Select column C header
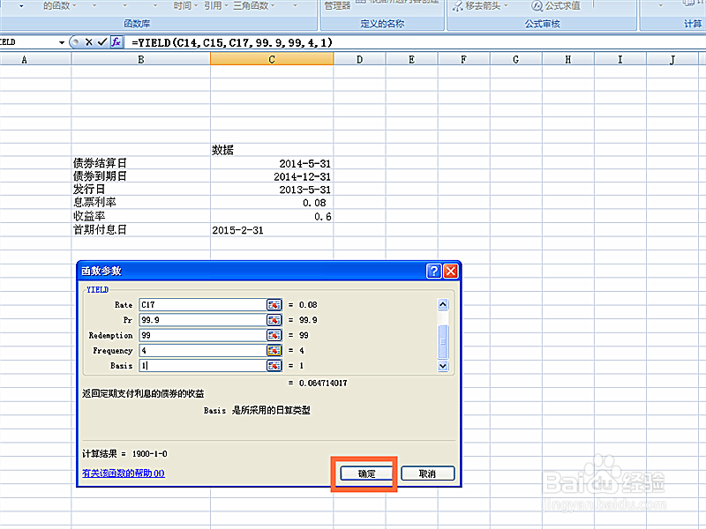This screenshot has height=529, width=706. pyautogui.click(x=272, y=59)
